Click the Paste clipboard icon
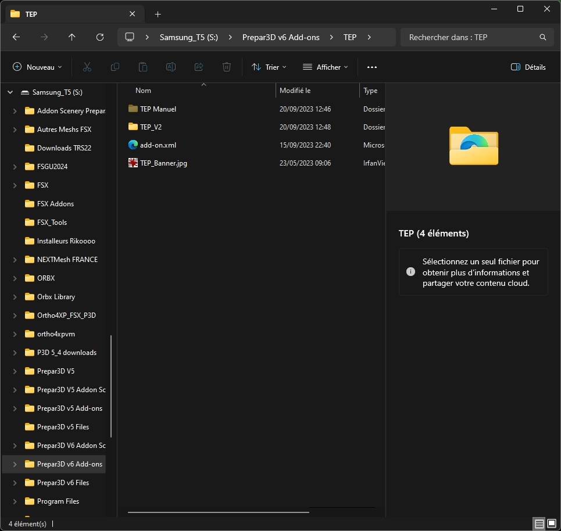Viewport: 561px width, 531px height. [x=143, y=67]
